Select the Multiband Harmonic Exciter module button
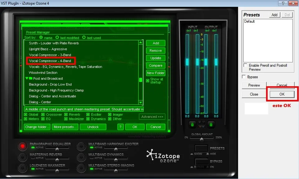This screenshot has height=179, width=299. click(x=81, y=146)
